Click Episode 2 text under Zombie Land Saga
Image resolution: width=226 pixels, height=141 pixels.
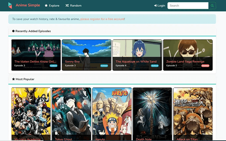[171, 66]
